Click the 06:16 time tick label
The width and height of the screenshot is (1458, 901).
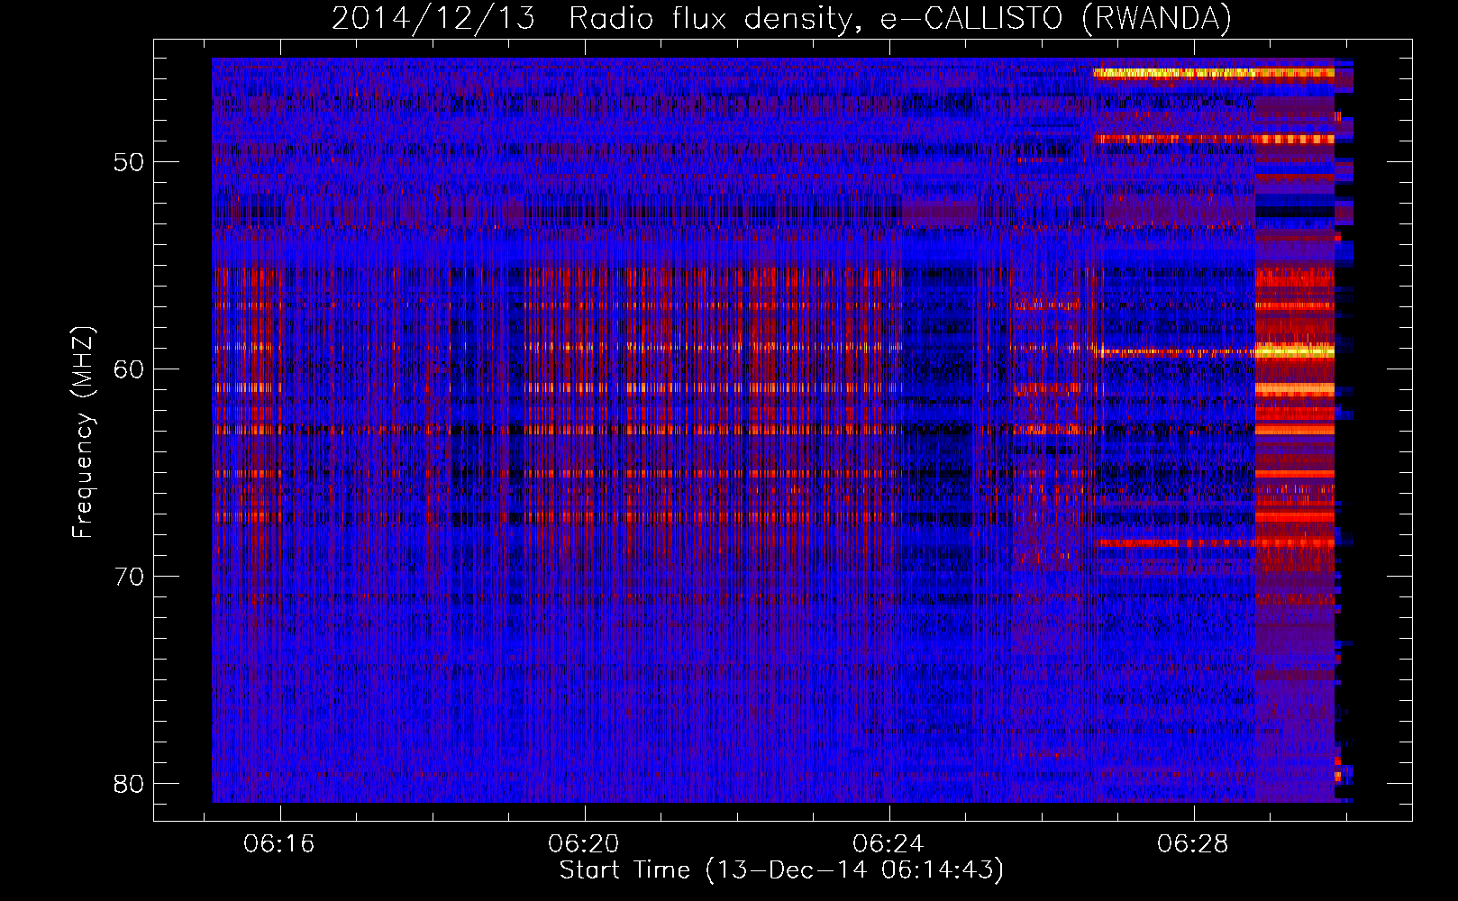click(279, 844)
